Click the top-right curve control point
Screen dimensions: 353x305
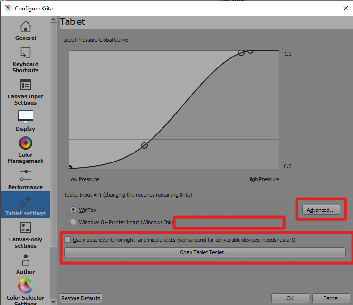coord(250,51)
